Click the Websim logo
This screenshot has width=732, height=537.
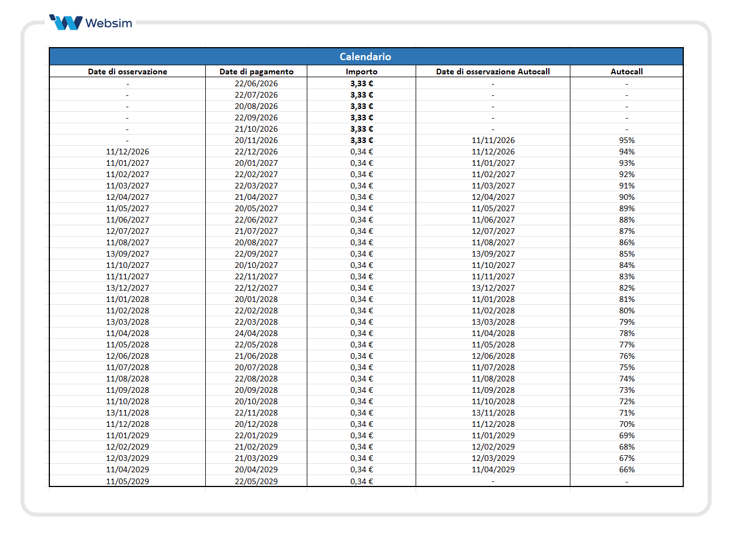[91, 23]
